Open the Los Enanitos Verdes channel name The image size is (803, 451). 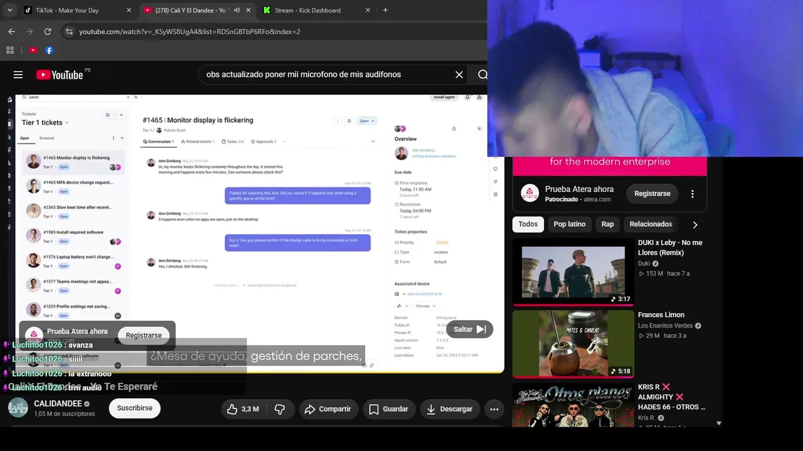666,326
